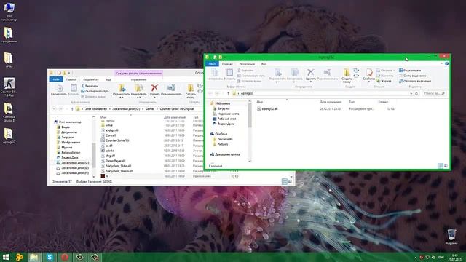Open Opera browser from taskbar
The width and height of the screenshot is (466, 262).
pos(65,257)
